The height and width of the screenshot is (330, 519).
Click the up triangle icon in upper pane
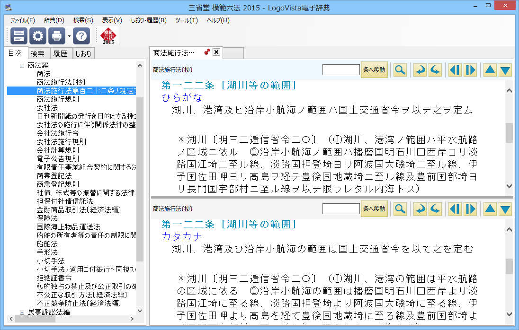(490, 70)
